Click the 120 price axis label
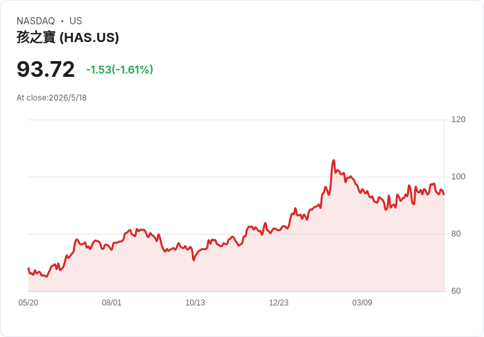Image resolution: width=484 pixels, height=337 pixels. click(458, 120)
